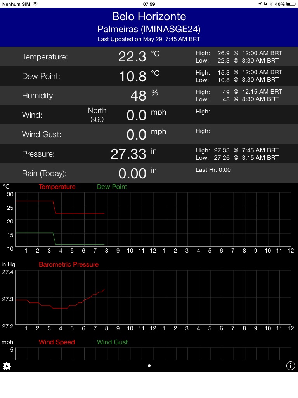Tap the Rain Last Hr value

click(x=213, y=170)
